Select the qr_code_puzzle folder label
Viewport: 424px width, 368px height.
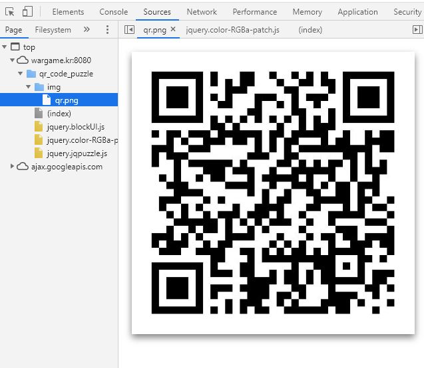tap(67, 74)
